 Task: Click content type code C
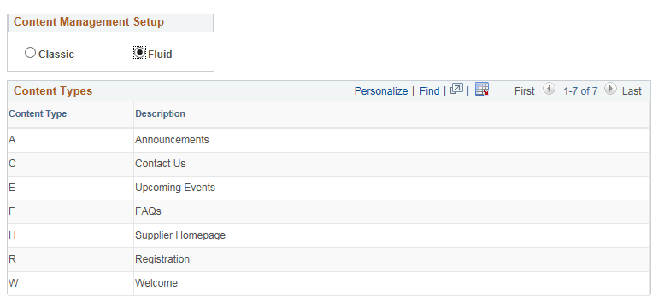12,164
